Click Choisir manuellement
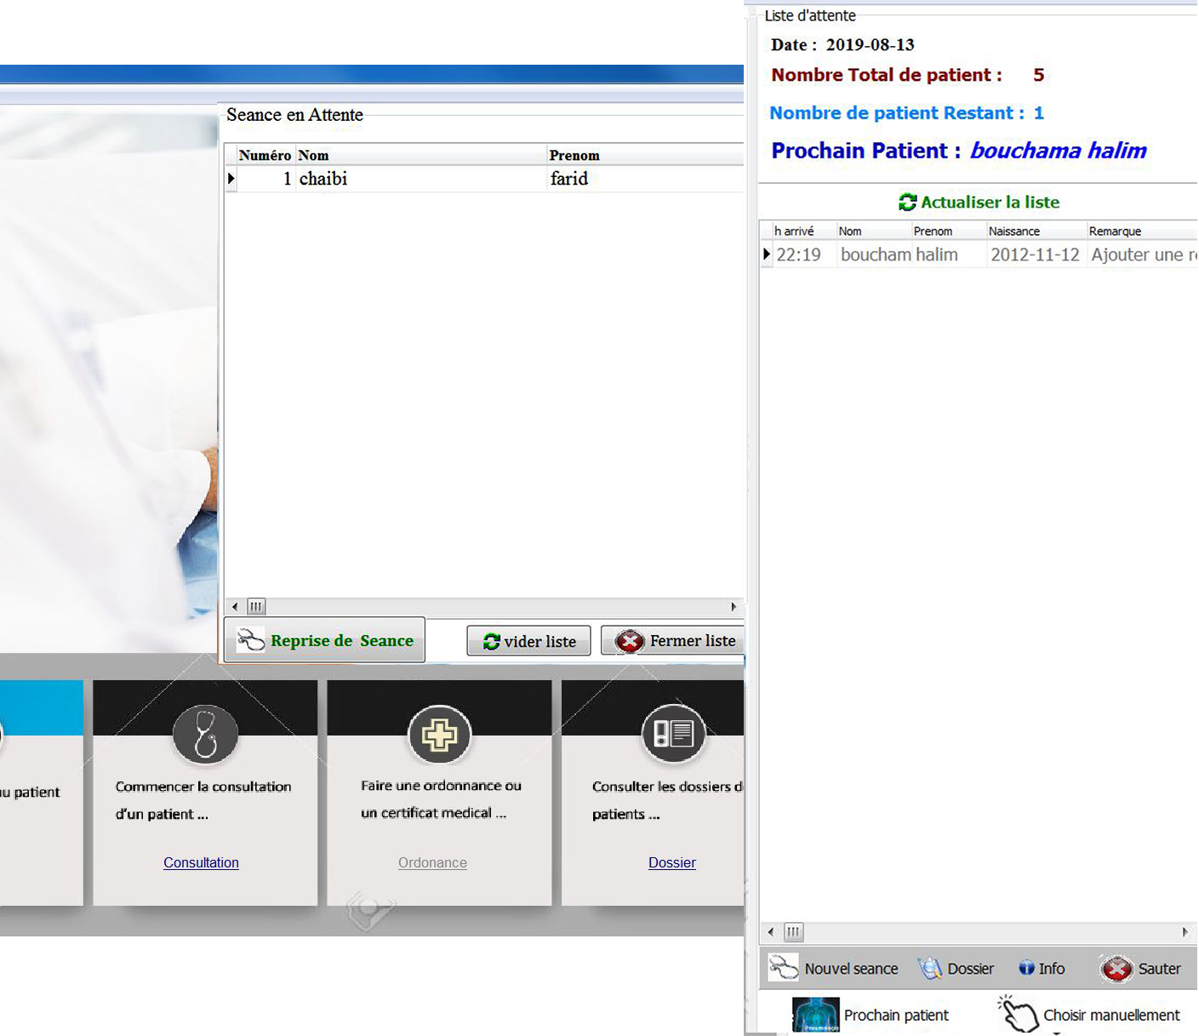This screenshot has height=1036, width=1199. pos(1089,1015)
